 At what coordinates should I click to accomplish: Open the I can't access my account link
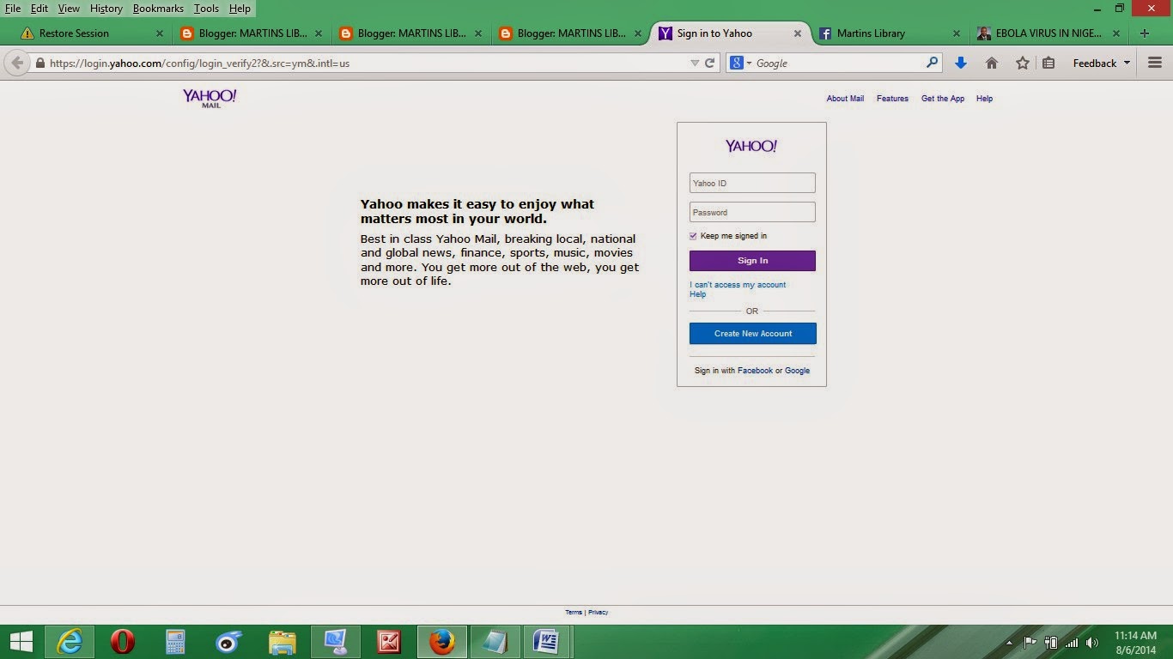[x=738, y=285]
